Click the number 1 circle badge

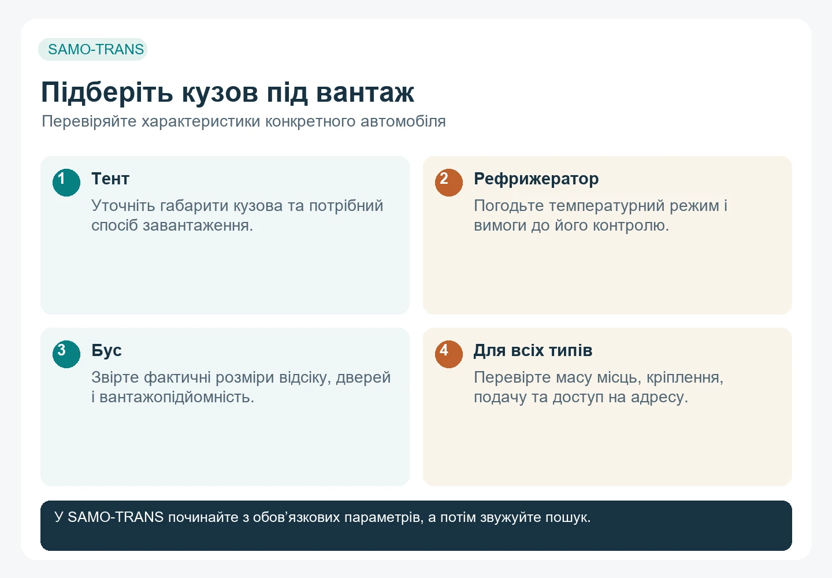point(66,183)
